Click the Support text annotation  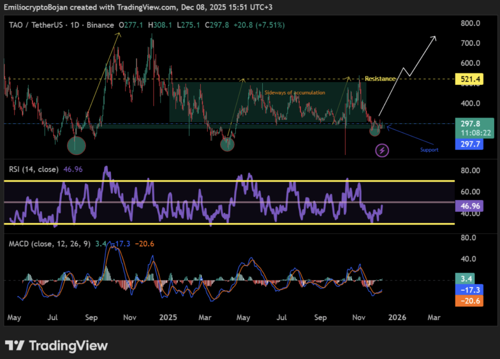(429, 150)
